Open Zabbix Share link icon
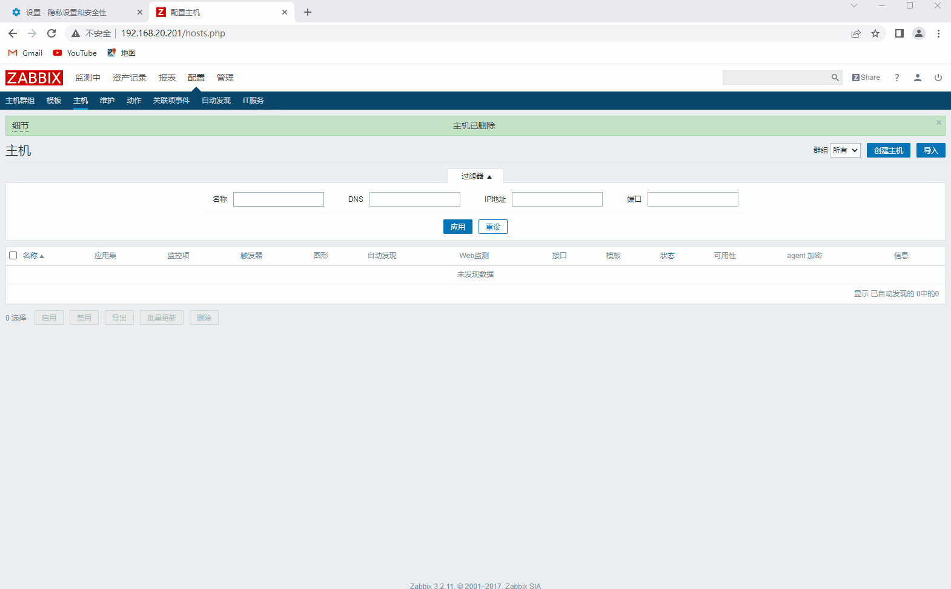Viewport: 951px width, 589px height. (866, 78)
